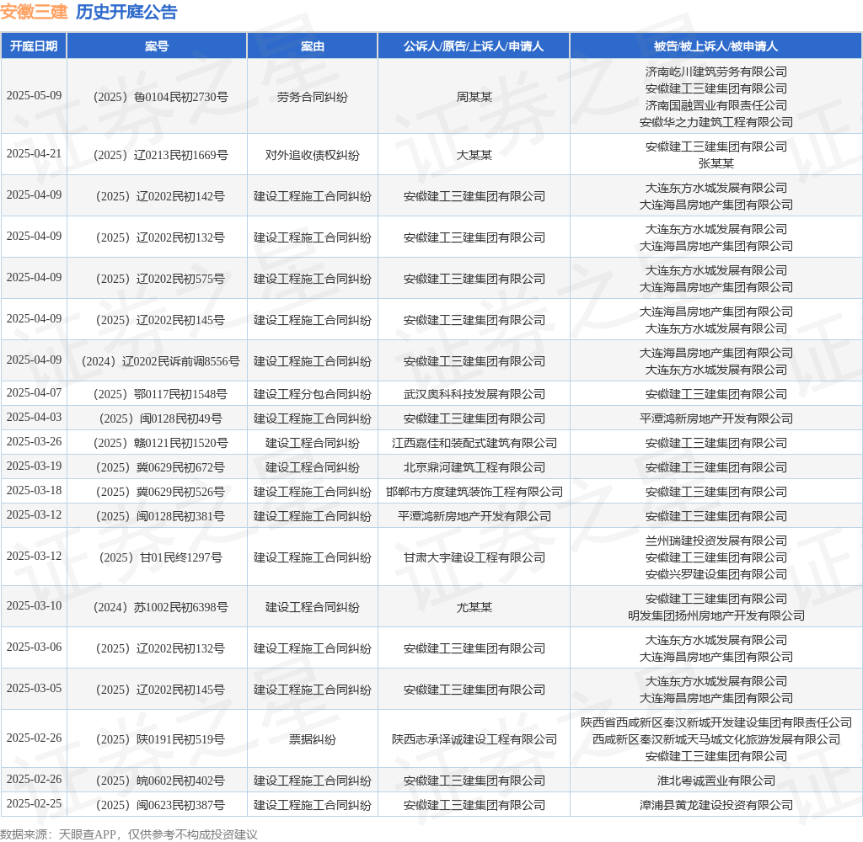863x842 pixels.
Task: Click plaintiff 陕西志承泽诚建设工程有限公司
Action: [474, 739]
